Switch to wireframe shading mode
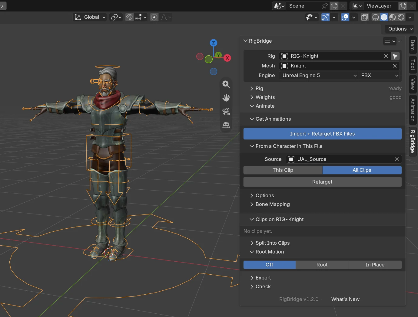Viewport: 418px width, 317px height. coord(376,17)
